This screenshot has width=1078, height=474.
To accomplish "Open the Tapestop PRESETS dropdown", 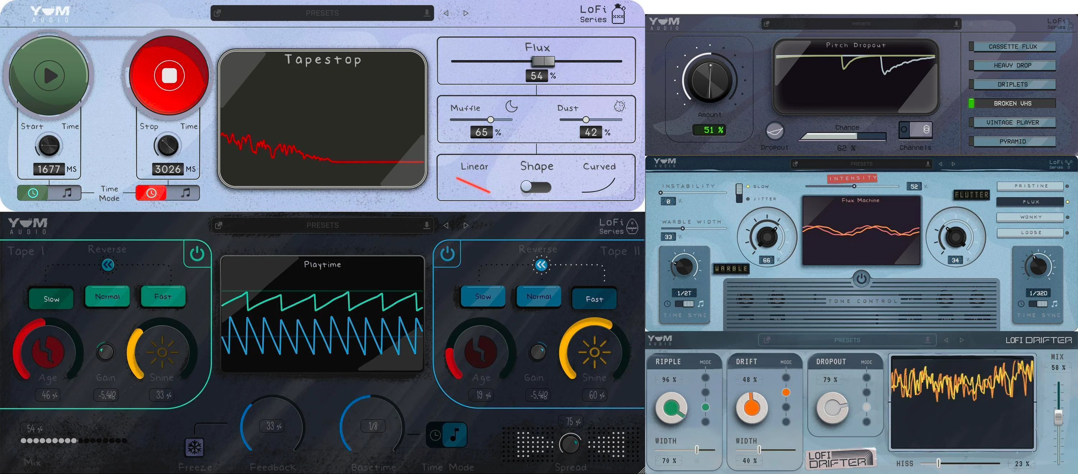I will (x=322, y=13).
